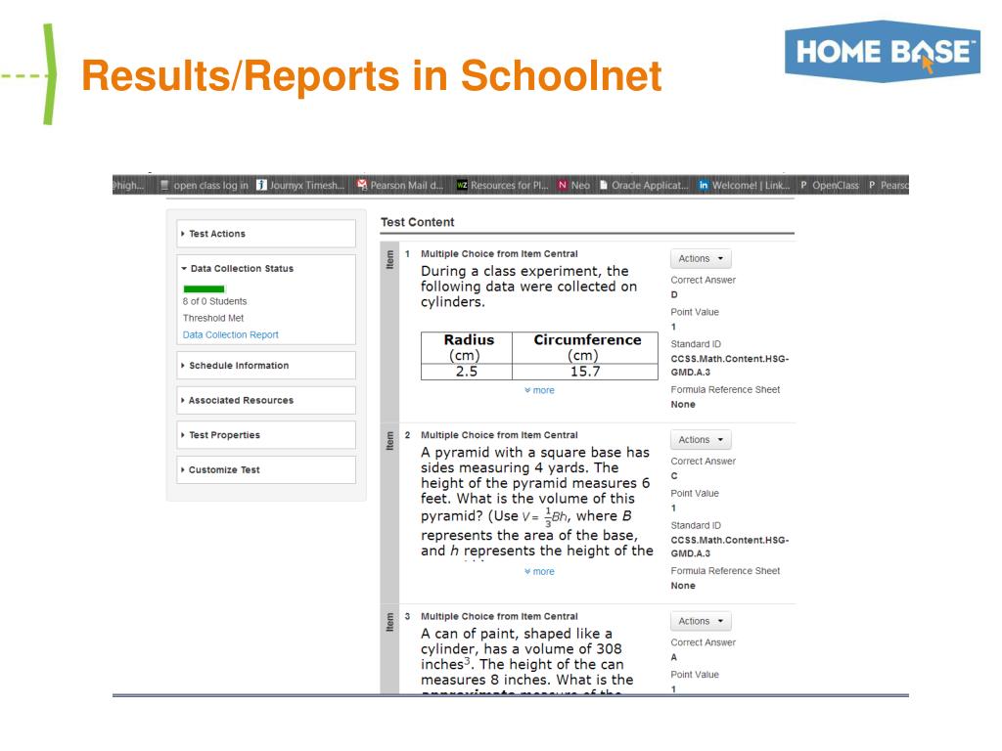Expand the Test Actions section
1002x751 pixels.
coord(266,234)
